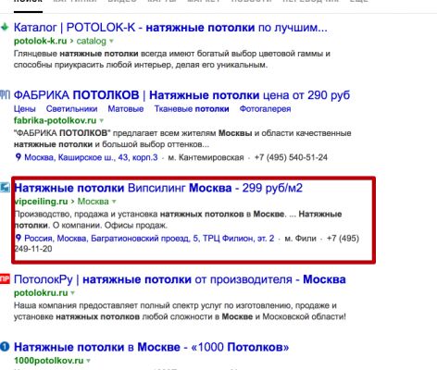This screenshot has width=437, height=370.
Task: Click the 1000potolkov.ru green URL
Action: pos(49,361)
